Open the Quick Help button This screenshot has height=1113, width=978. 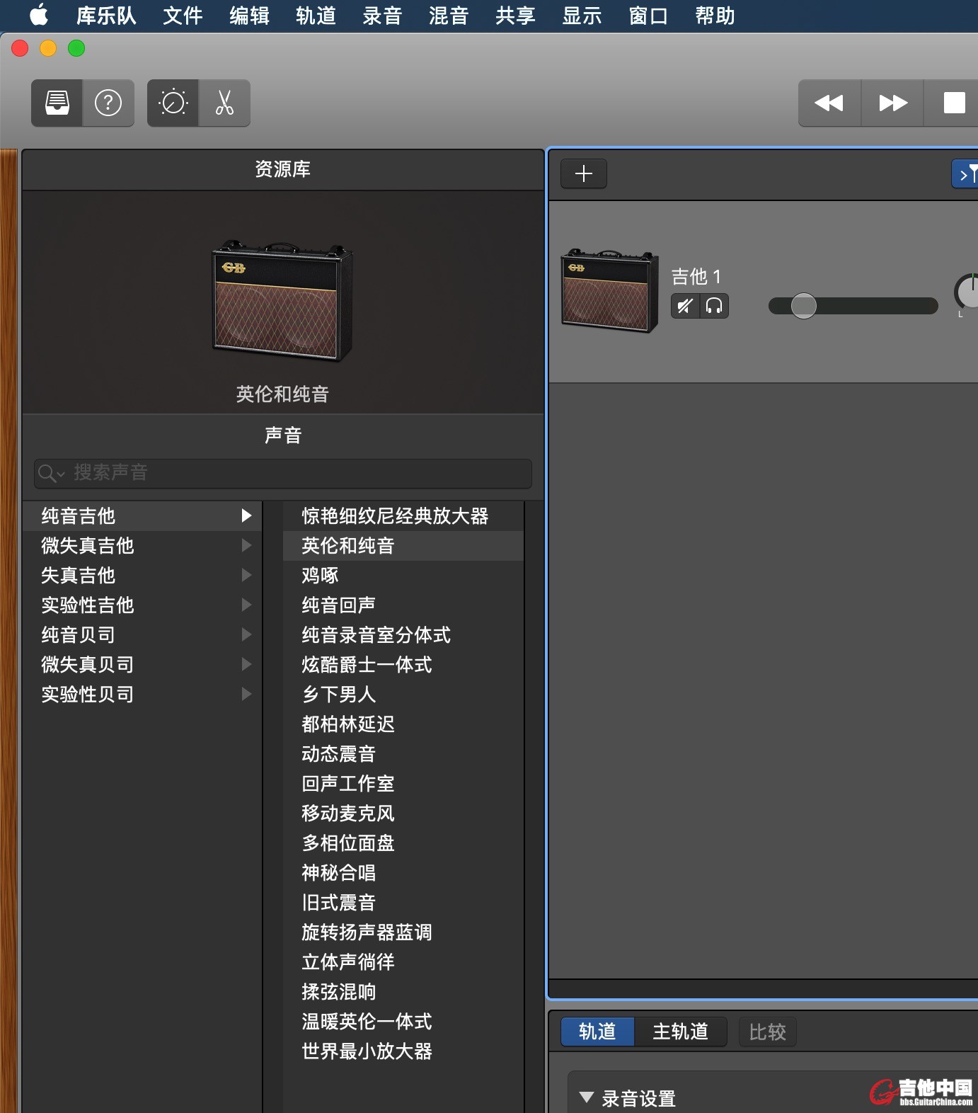pyautogui.click(x=108, y=103)
